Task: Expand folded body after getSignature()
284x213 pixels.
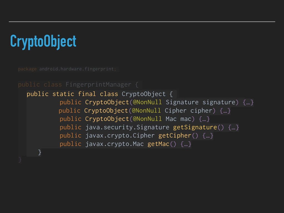Action: [234, 127]
